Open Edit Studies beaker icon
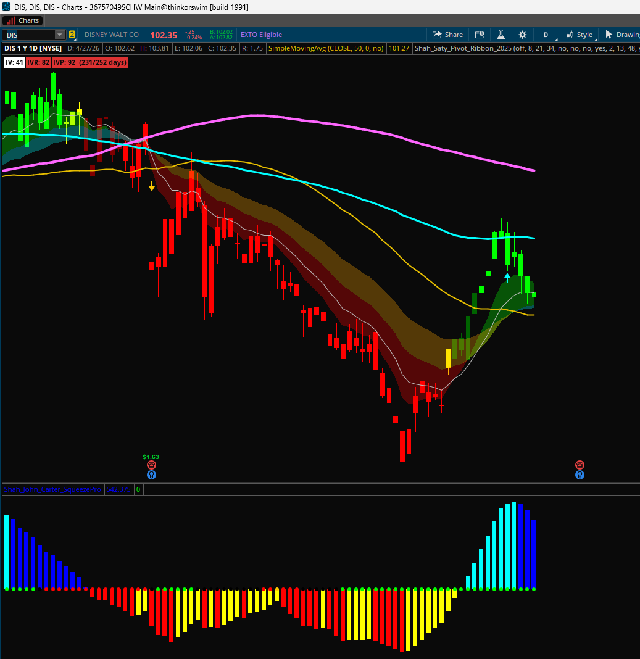The width and height of the screenshot is (640, 659). (x=501, y=35)
